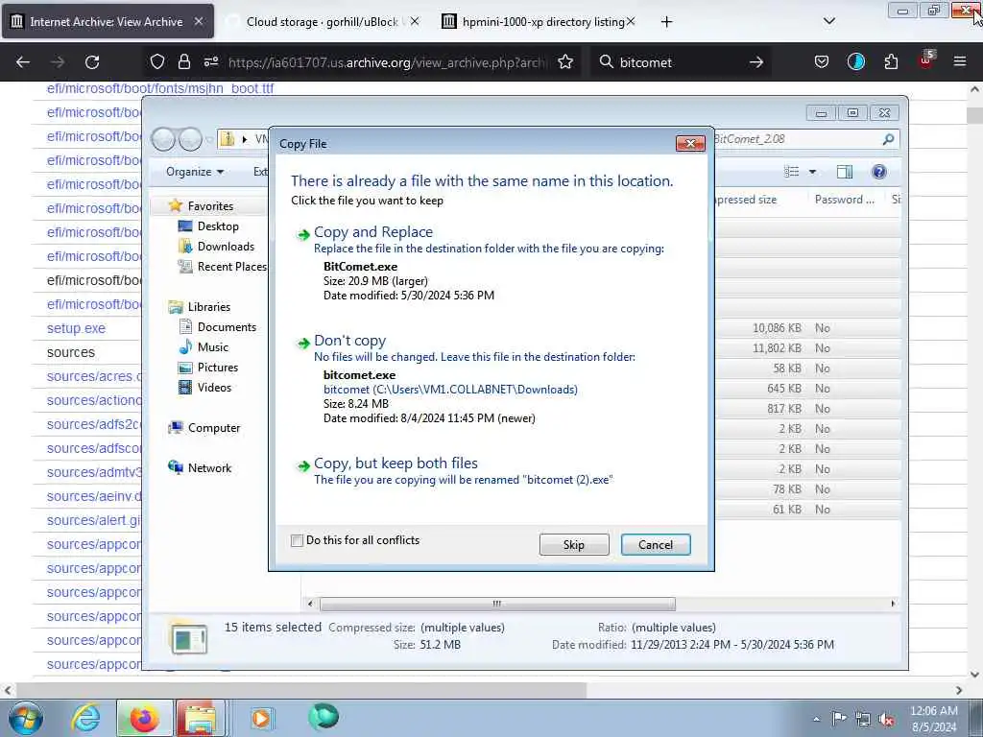Click the bitcomet Downloads path link
Screen dimensions: 983x737
450,390
